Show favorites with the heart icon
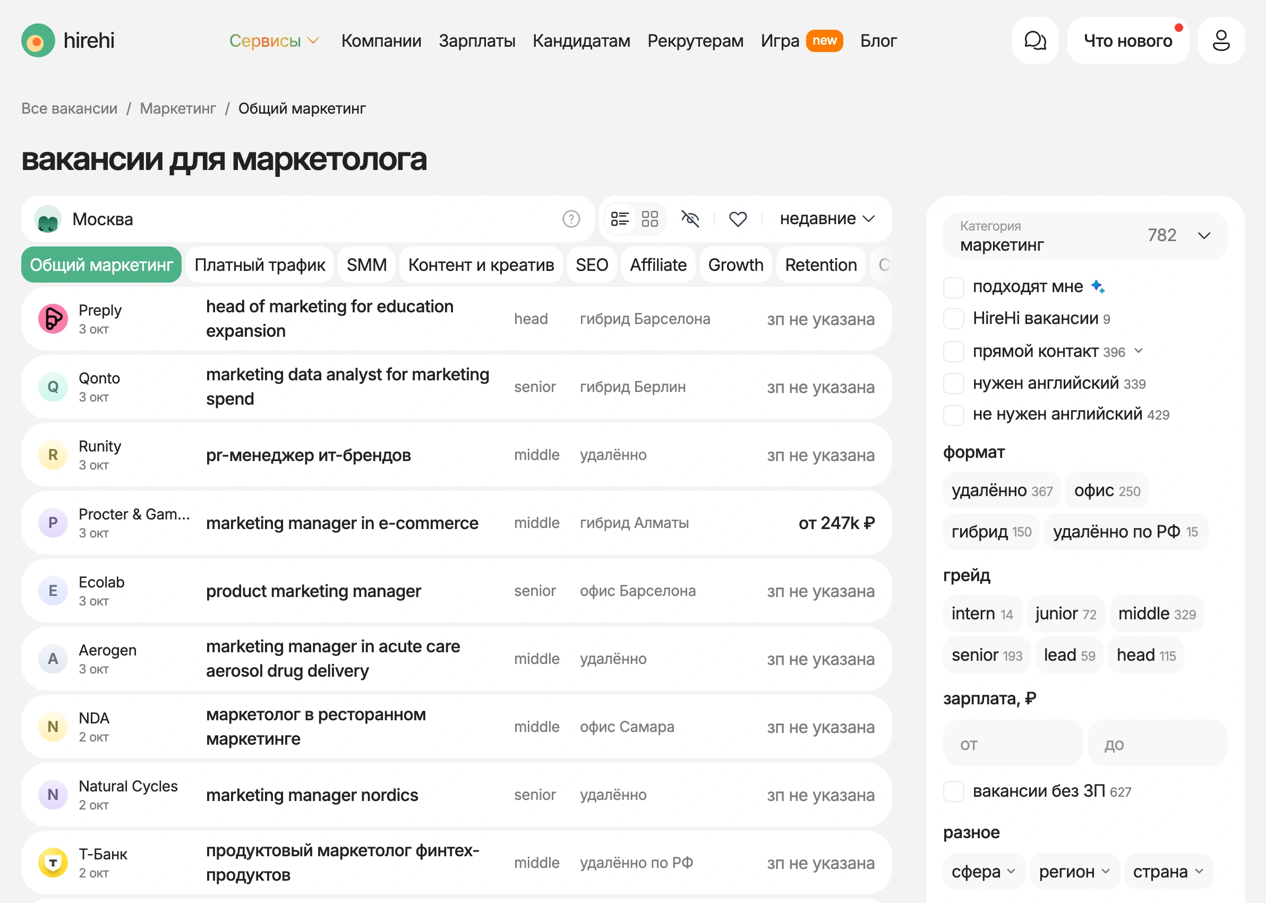 (738, 219)
